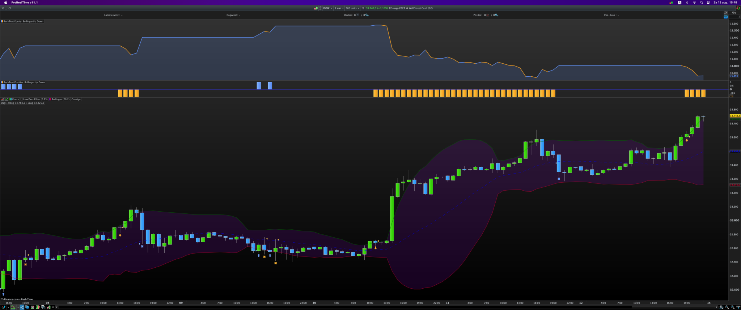The width and height of the screenshot is (741, 310).
Task: Click the small stacked toggle beside DOW
Action: tap(320, 8)
